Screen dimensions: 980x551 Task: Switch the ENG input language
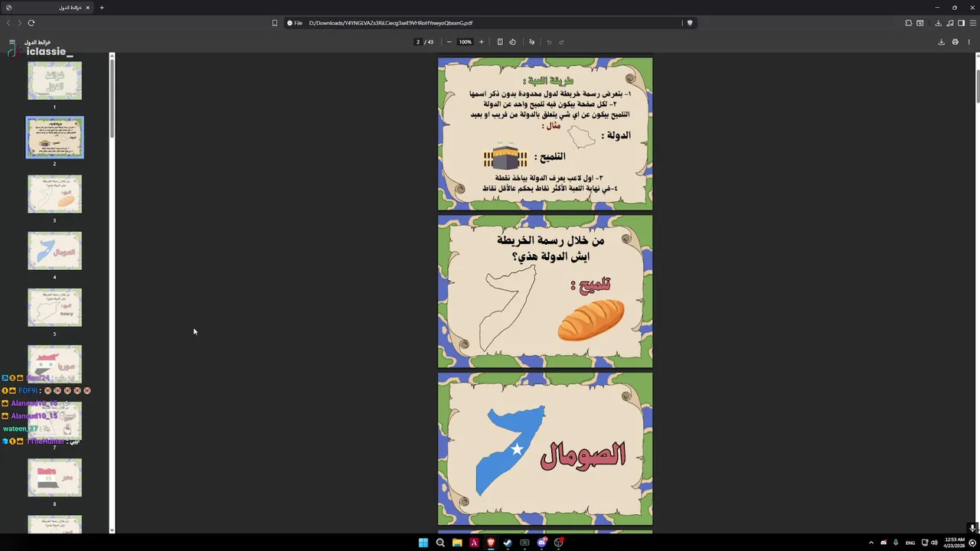910,543
